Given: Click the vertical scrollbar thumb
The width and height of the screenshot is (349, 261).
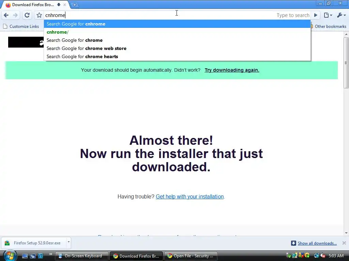Looking at the screenshot, I should (x=346, y=63).
